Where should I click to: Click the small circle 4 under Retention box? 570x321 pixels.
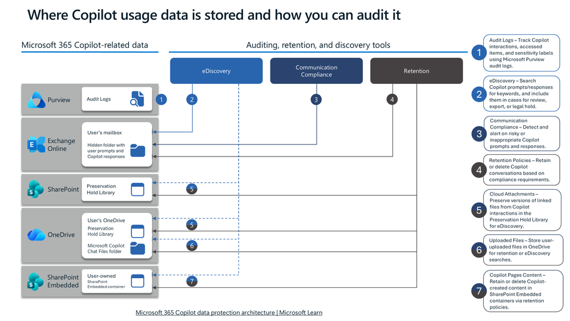coord(392,99)
